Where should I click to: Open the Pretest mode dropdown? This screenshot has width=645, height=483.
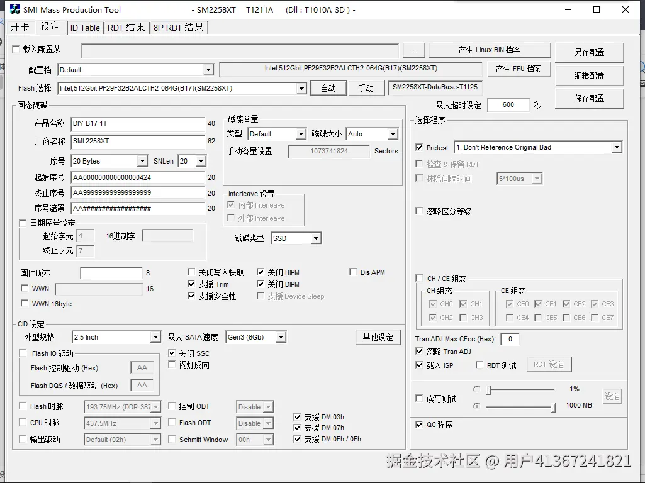tap(616, 148)
